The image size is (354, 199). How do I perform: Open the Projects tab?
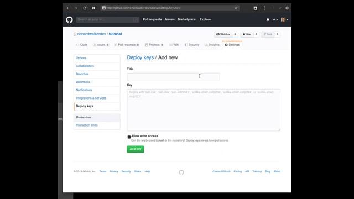point(154,45)
